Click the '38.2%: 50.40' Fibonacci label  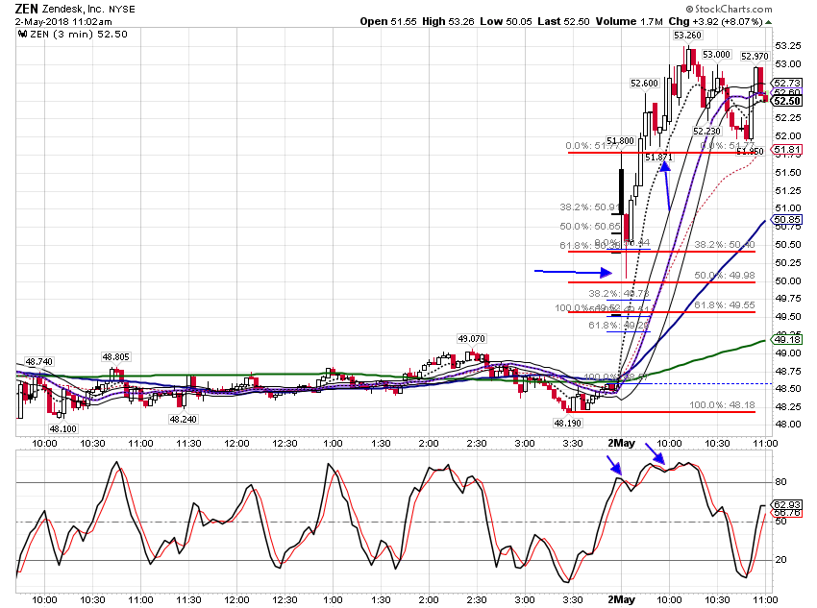pos(725,245)
